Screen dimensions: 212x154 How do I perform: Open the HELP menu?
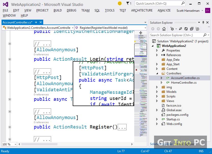[24, 16]
